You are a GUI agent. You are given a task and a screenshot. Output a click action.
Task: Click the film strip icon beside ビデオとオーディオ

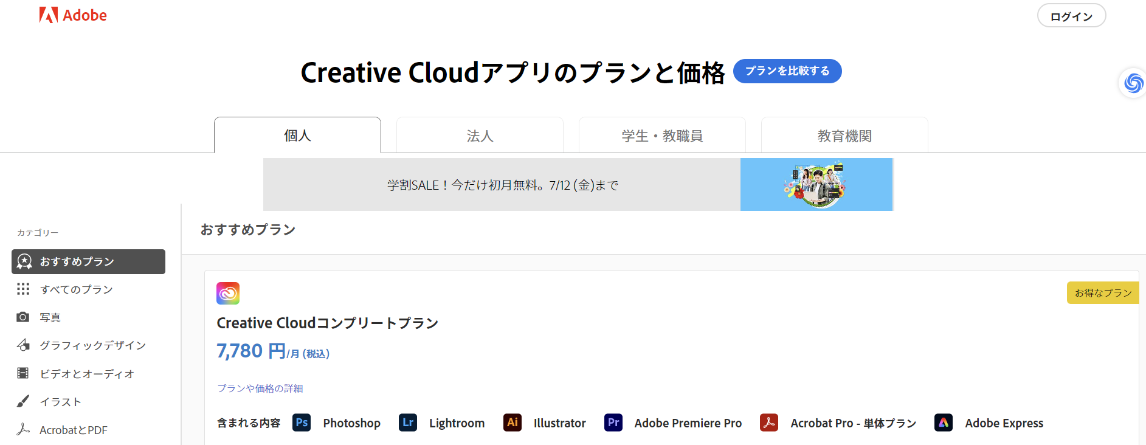coord(23,373)
